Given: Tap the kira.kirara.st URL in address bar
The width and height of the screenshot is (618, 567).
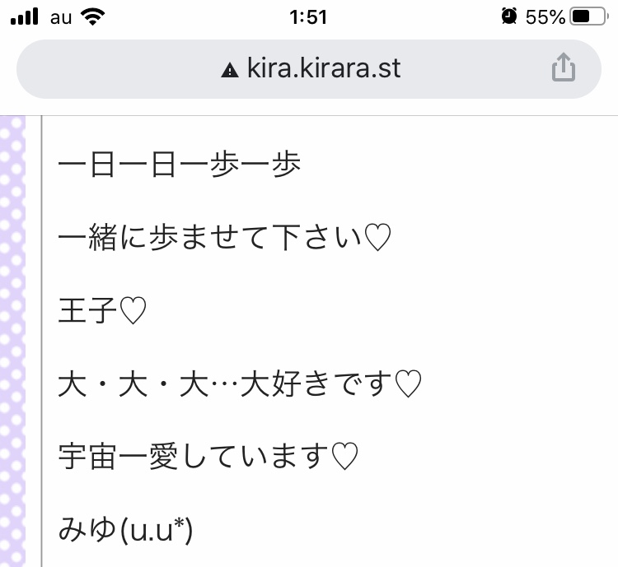Looking at the screenshot, I should [x=324, y=68].
